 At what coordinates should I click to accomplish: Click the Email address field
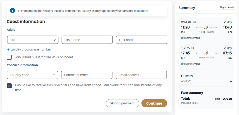141,75
